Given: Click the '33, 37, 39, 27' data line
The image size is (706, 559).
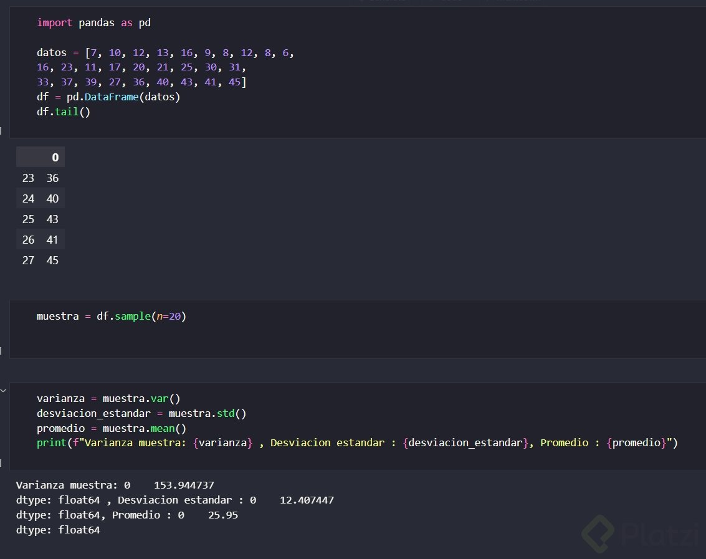Looking at the screenshot, I should click(141, 82).
